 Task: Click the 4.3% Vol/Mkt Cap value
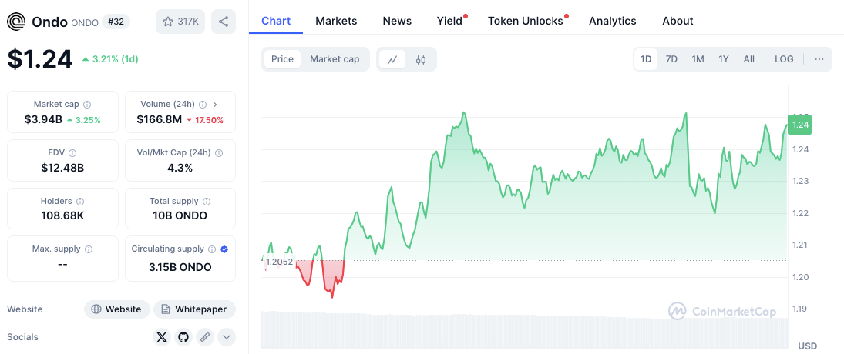tap(180, 168)
